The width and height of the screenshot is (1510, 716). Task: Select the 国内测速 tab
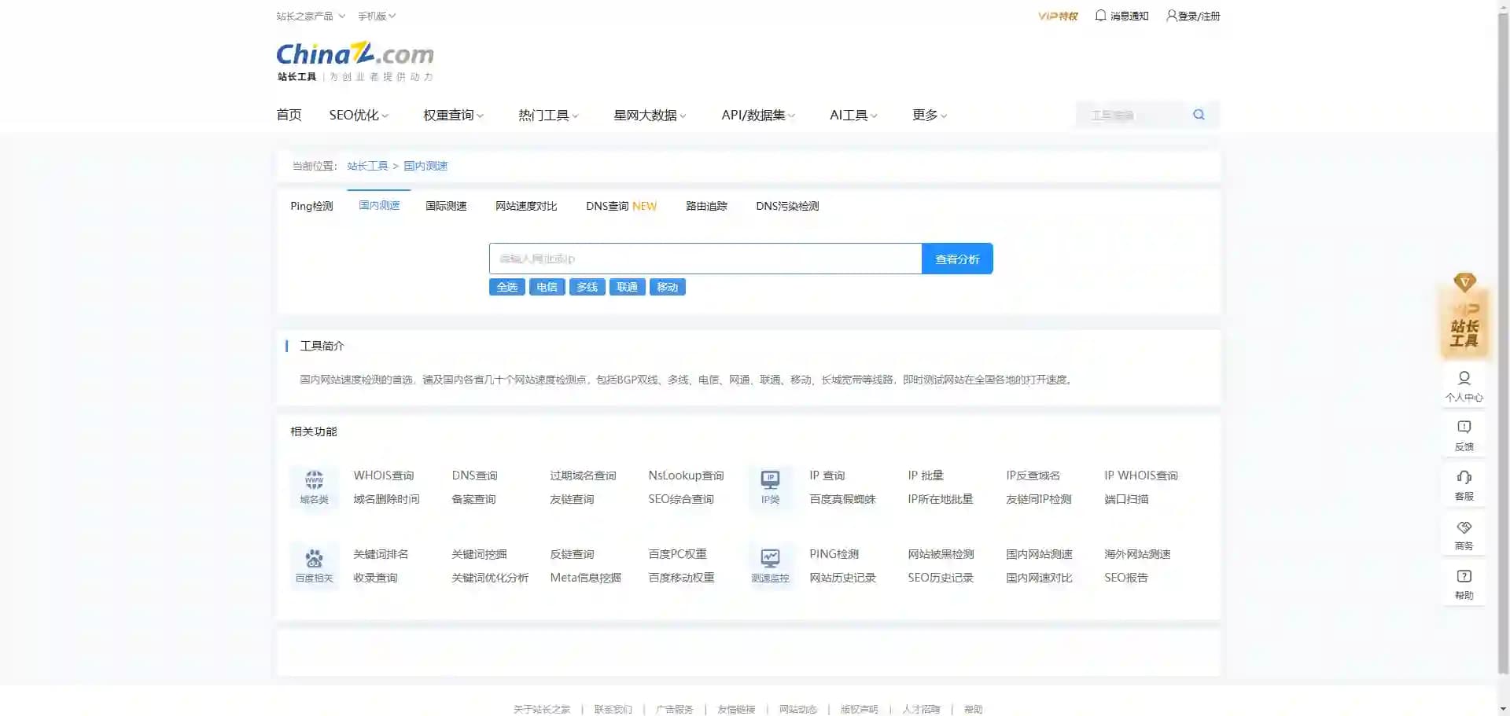tap(379, 205)
